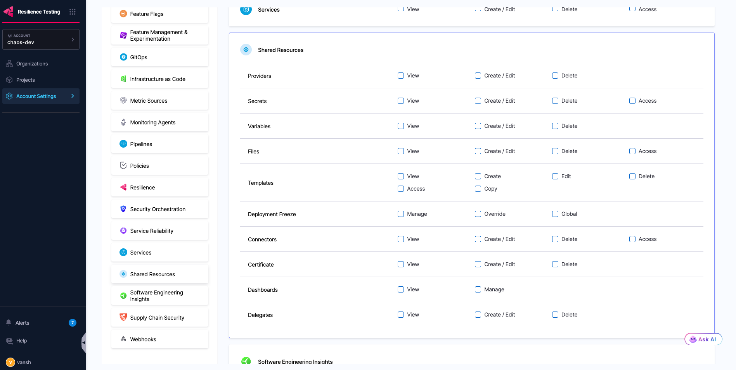Jump to Policies resource category

coord(160,166)
